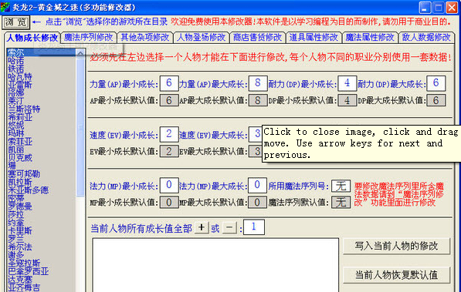Click the app icon in the title bar
This screenshot has width=461, height=292.
(x=5, y=7)
